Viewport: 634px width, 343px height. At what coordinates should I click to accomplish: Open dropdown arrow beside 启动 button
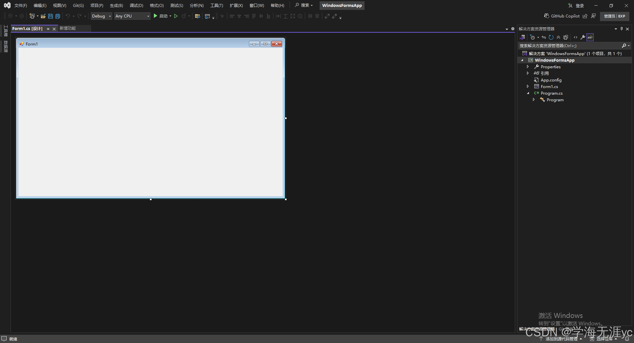[x=170, y=16]
